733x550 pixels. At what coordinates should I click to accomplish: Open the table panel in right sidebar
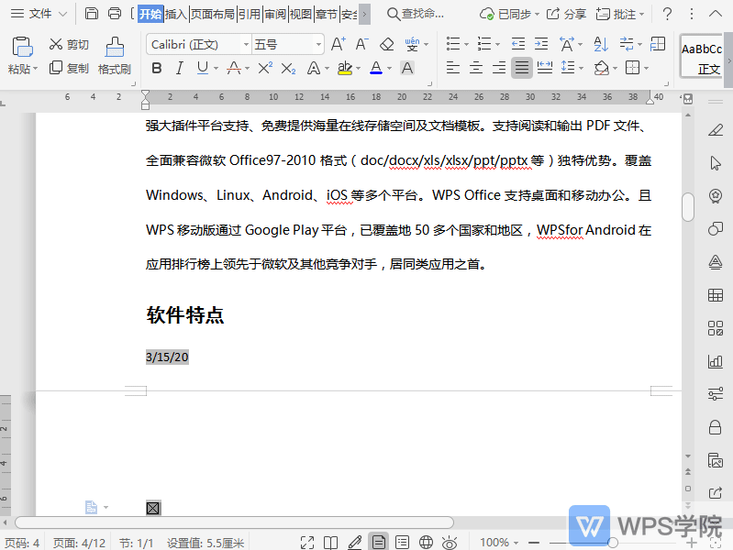(x=716, y=295)
